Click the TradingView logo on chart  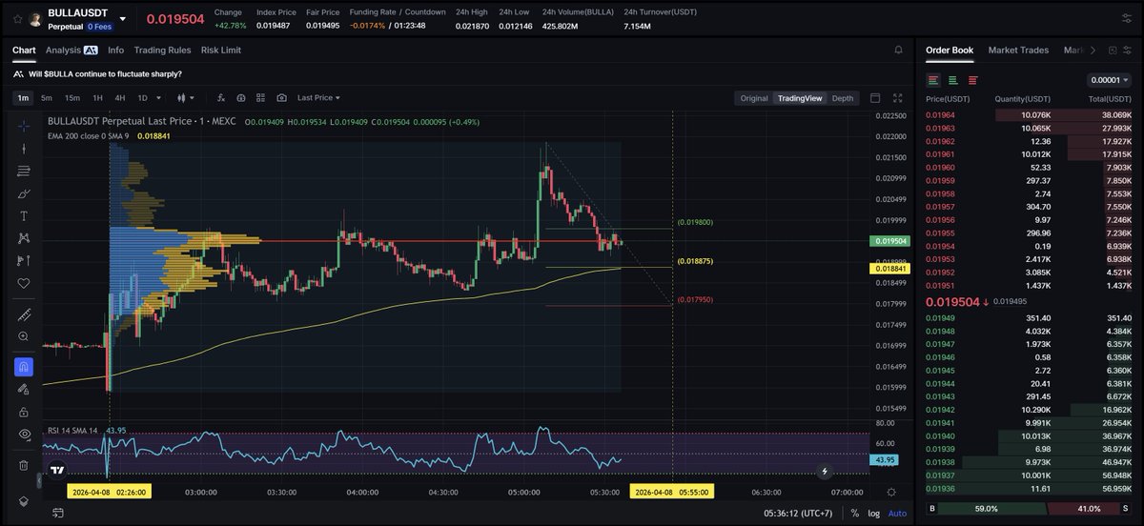pyautogui.click(x=58, y=470)
